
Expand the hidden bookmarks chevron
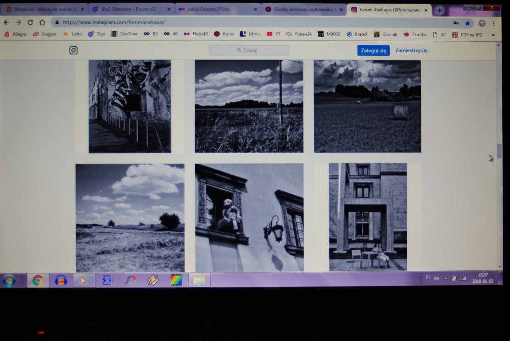[x=493, y=34]
